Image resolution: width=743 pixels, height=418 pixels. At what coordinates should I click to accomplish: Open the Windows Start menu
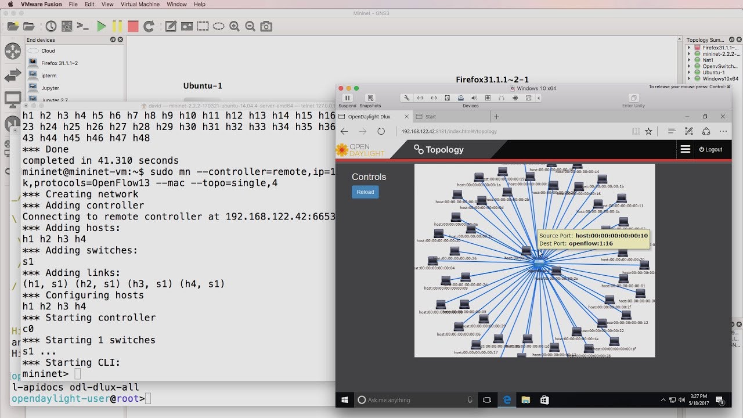[x=345, y=399]
